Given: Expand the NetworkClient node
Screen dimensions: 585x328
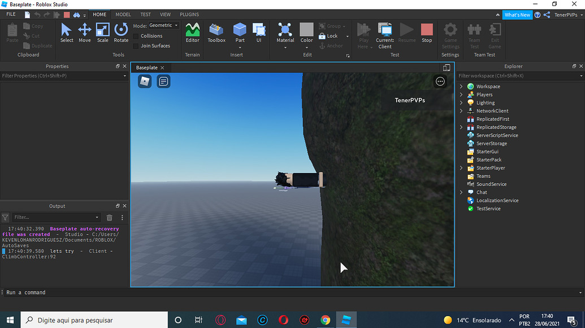Looking at the screenshot, I should coord(462,111).
